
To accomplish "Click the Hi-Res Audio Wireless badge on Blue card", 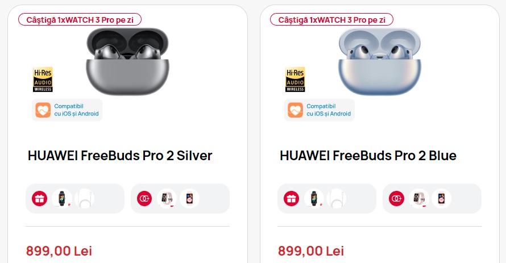I will pos(295,80).
